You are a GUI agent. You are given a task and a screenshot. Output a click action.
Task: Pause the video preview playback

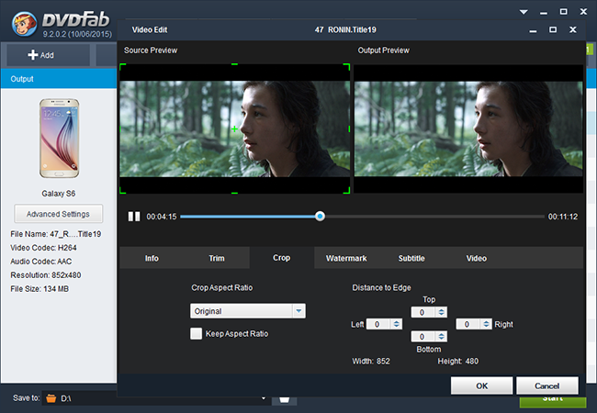134,217
